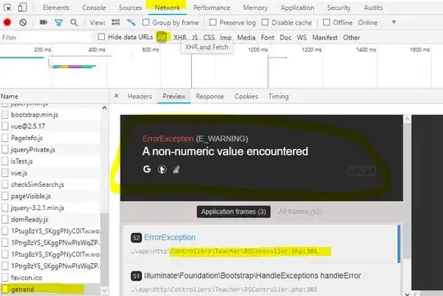Filter requests by Media type
Viewport: 443px width, 296px height.
click(x=246, y=38)
